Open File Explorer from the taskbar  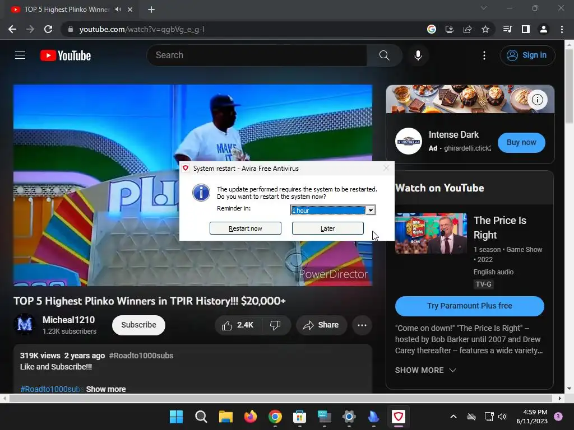225,417
